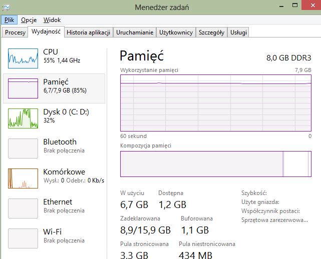Select the Wi-Fi graph thumbnail

23,238
